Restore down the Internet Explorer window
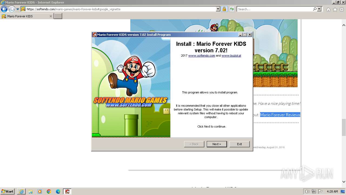346x195 pixels. (338, 2)
